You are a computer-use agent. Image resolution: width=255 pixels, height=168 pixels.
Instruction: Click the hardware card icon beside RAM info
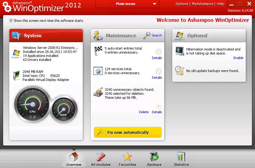coord(16,75)
